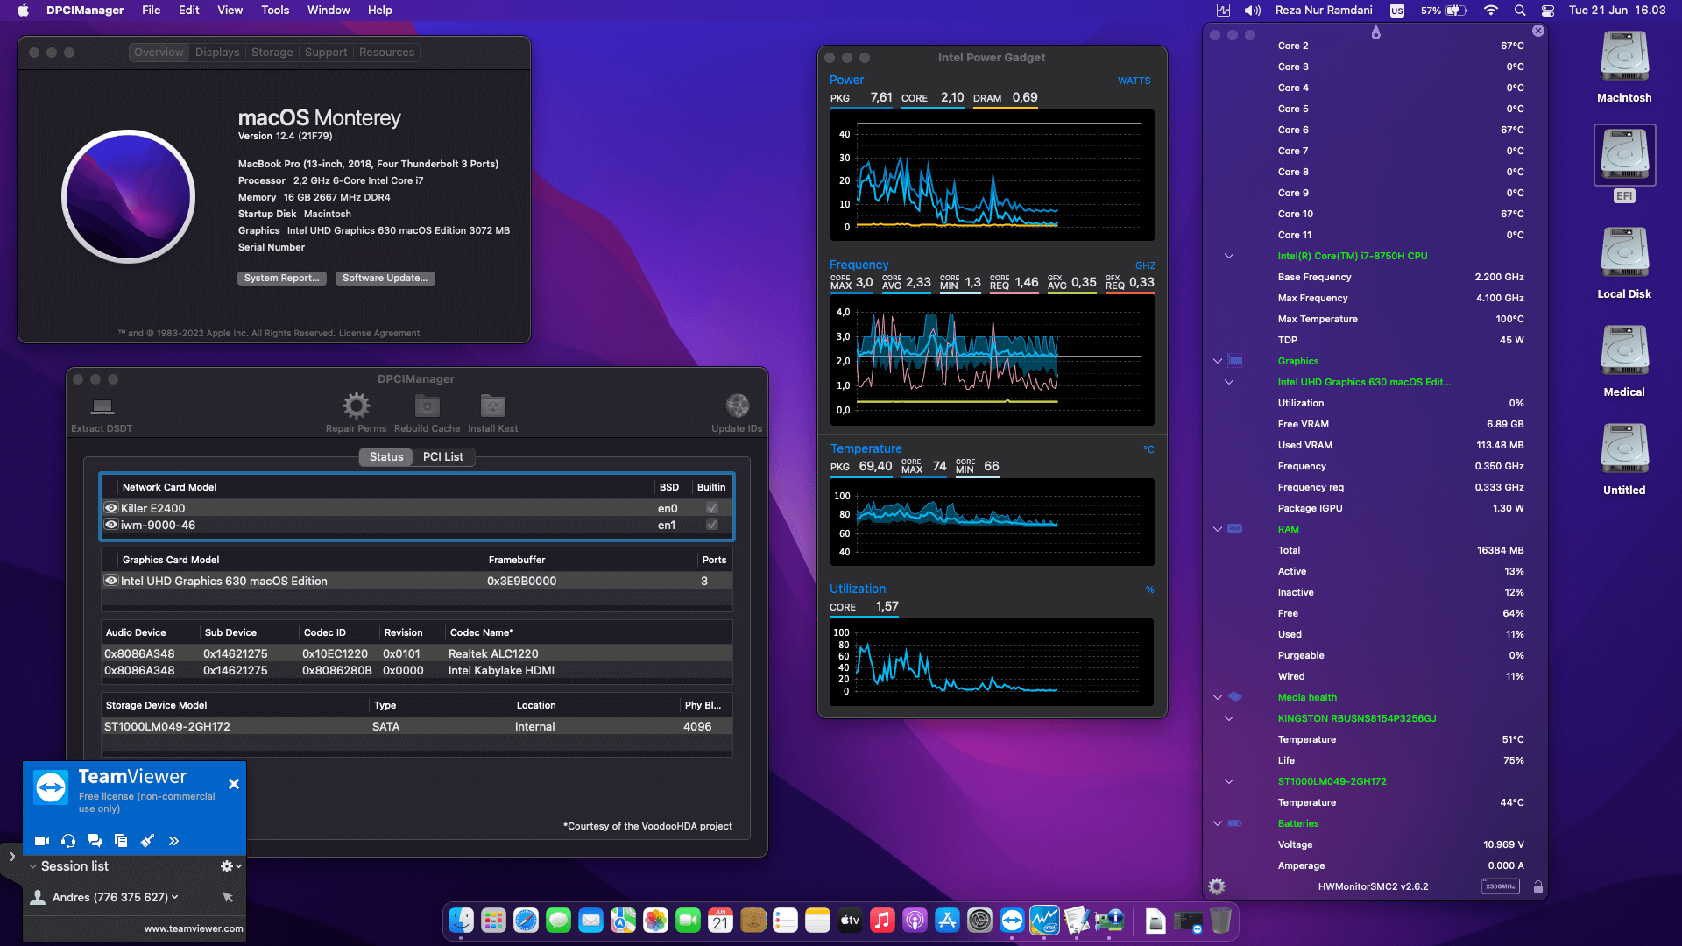Switch to the Displays tab in About This Mac
The height and width of the screenshot is (946, 1682).
tap(217, 53)
